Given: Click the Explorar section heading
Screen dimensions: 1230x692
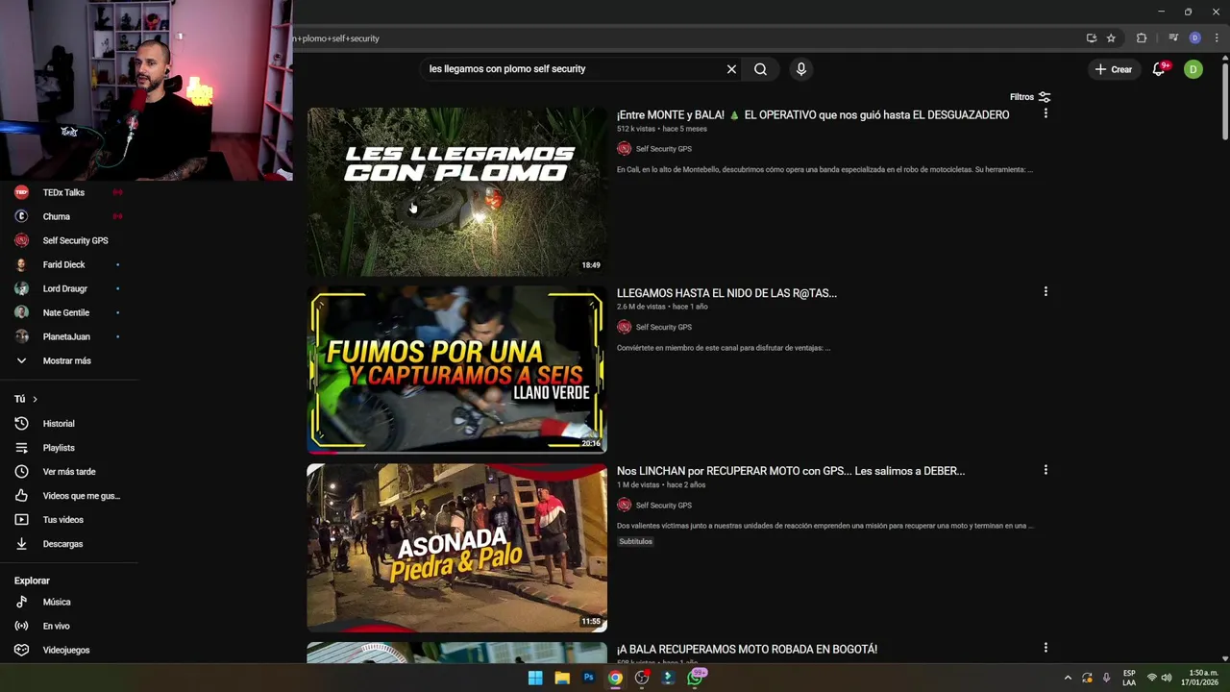Looking at the screenshot, I should [32, 581].
